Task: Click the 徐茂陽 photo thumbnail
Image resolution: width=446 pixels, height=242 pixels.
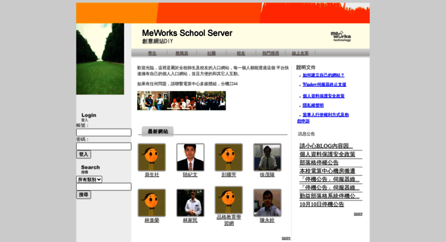Action: point(267,157)
